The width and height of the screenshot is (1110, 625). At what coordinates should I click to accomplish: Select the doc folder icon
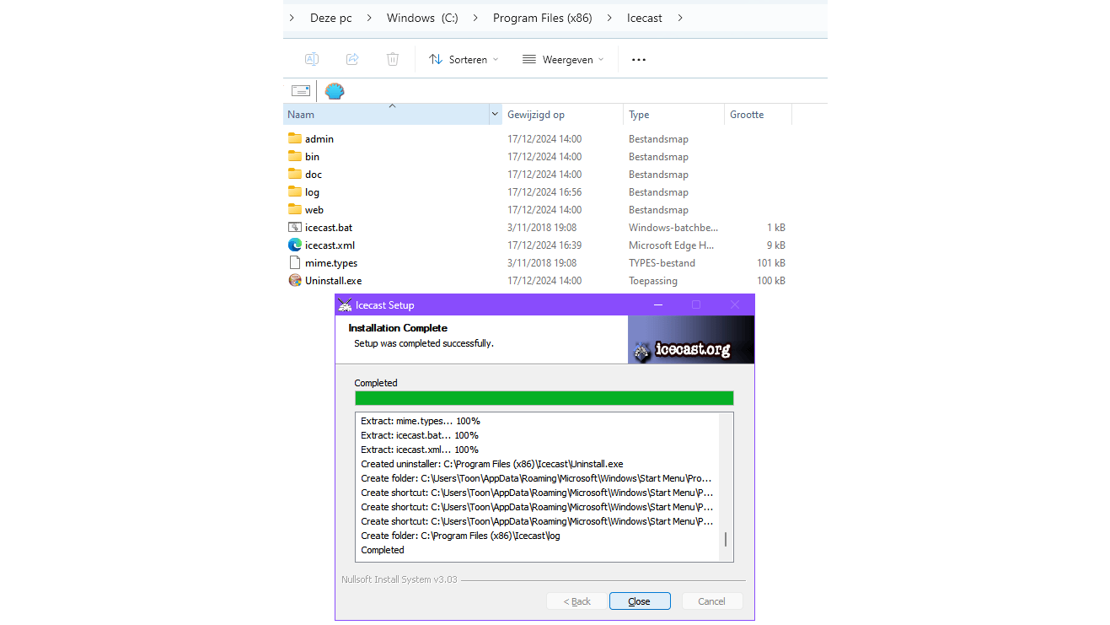294,174
